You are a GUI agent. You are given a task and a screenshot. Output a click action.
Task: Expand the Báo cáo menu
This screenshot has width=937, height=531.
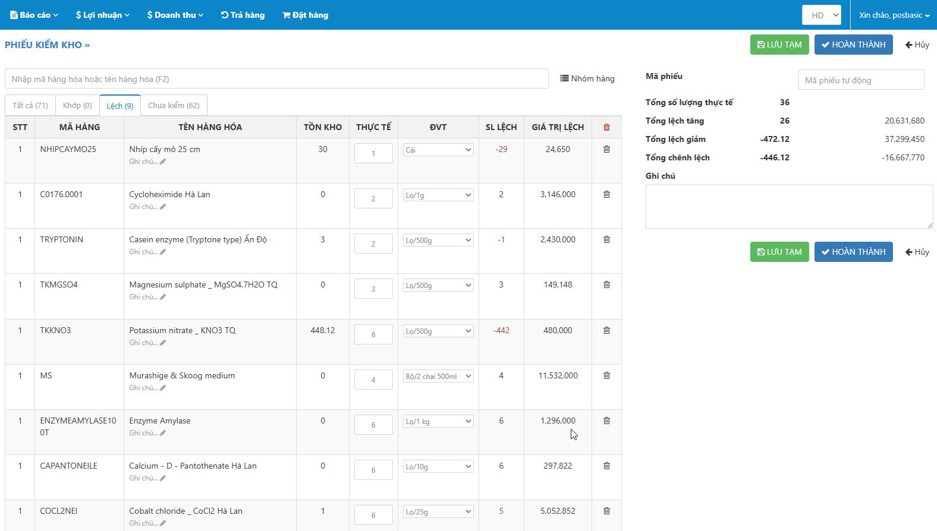tap(34, 15)
